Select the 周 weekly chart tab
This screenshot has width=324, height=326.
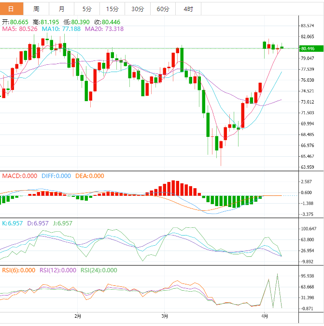point(37,9)
